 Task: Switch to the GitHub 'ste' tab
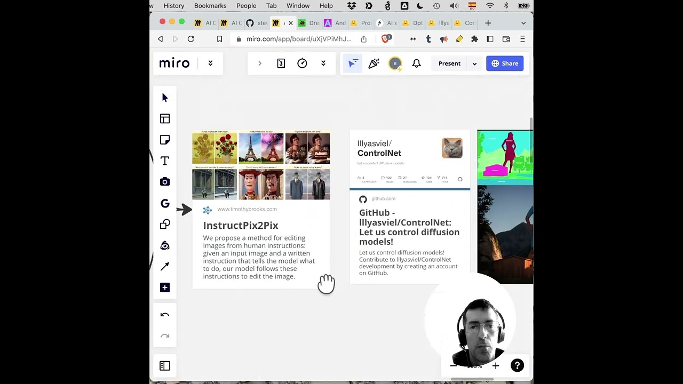pos(257,23)
